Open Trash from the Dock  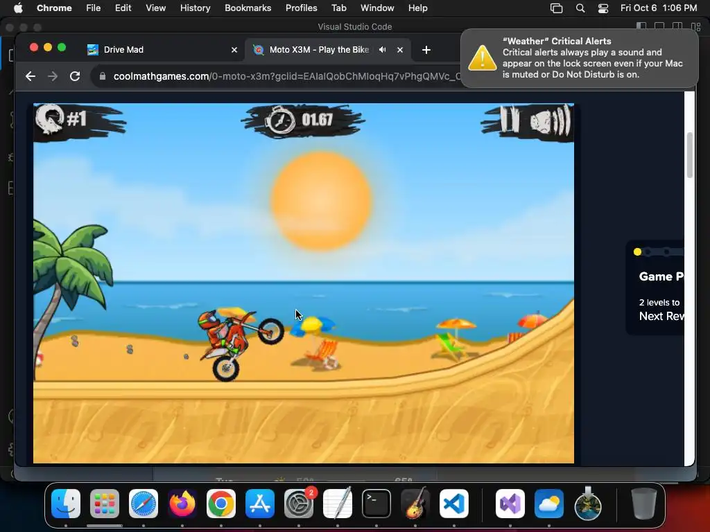(644, 504)
